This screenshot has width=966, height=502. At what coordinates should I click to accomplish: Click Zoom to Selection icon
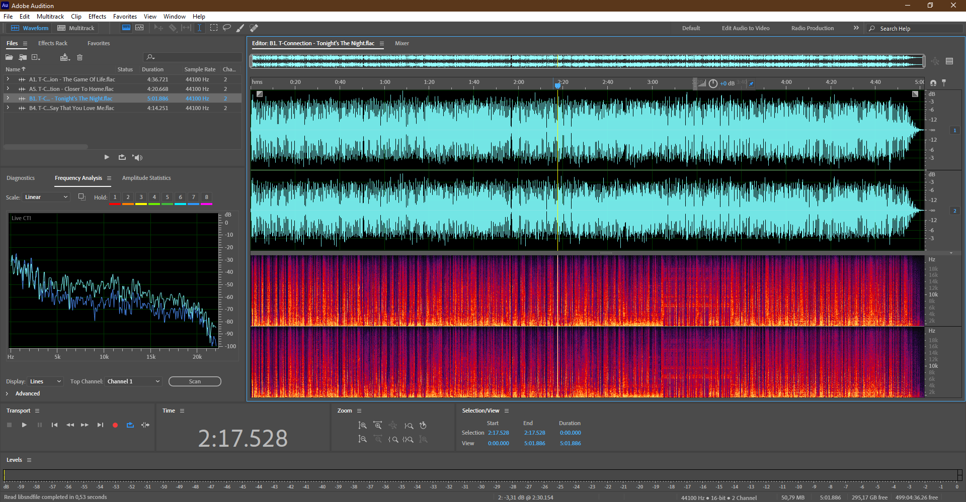pyautogui.click(x=409, y=439)
